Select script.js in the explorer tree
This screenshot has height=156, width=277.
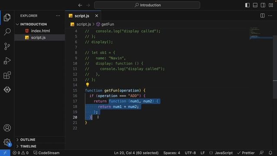pos(38,38)
